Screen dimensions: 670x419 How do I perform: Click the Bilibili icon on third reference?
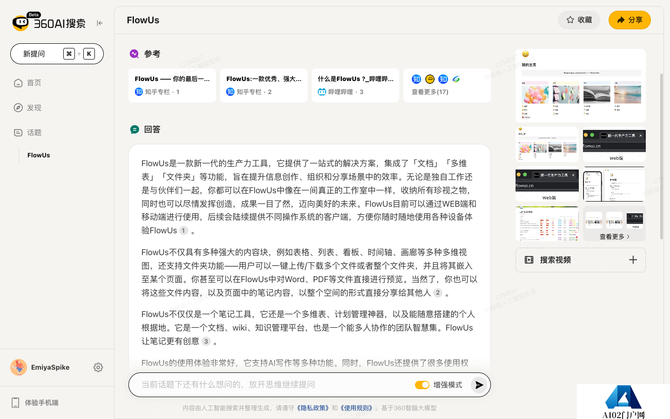322,92
